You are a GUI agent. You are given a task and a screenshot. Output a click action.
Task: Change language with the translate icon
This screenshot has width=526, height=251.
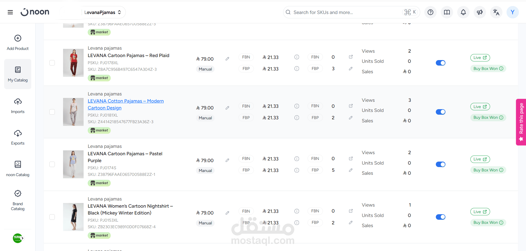coord(496,12)
